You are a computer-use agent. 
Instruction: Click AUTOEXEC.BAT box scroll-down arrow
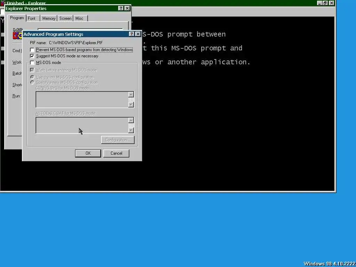[131, 130]
